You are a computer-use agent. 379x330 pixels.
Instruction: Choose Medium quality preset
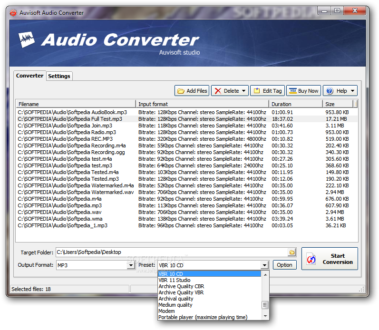tap(209, 305)
